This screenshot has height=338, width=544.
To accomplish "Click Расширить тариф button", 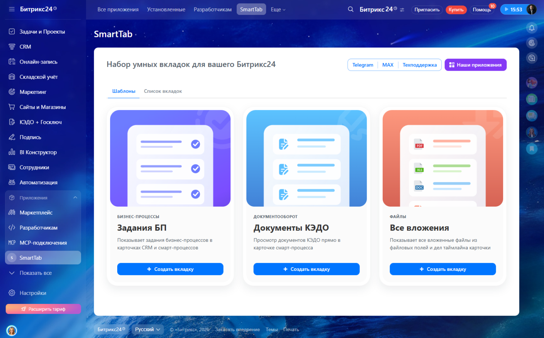I will coord(43,309).
